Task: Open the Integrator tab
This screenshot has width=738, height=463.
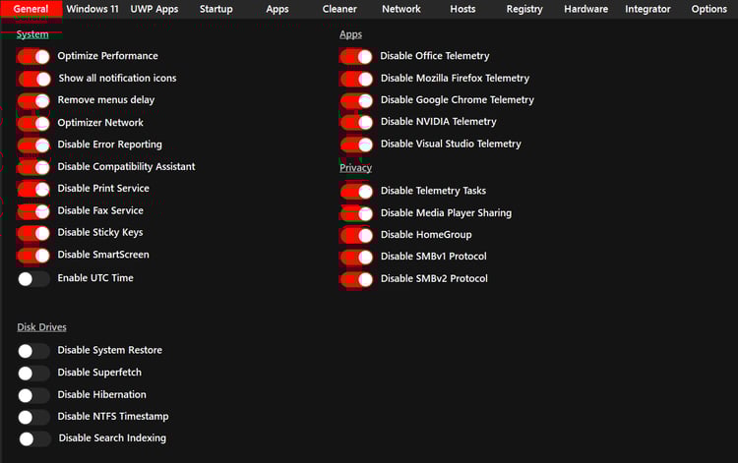Action: tap(647, 9)
